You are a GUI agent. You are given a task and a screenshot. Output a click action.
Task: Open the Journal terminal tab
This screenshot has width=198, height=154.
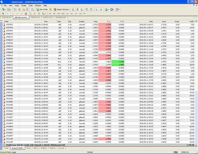61,148
